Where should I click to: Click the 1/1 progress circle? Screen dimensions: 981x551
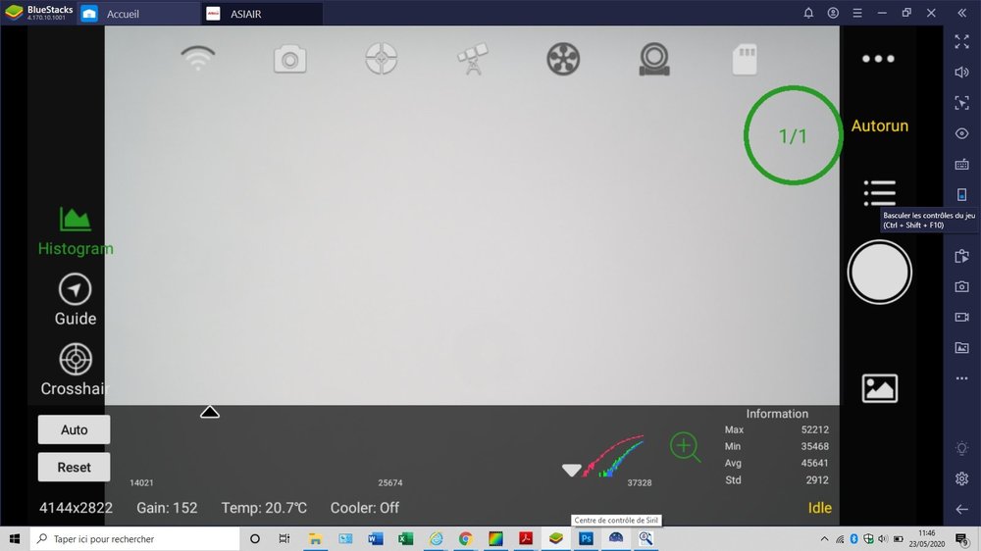pyautogui.click(x=793, y=135)
